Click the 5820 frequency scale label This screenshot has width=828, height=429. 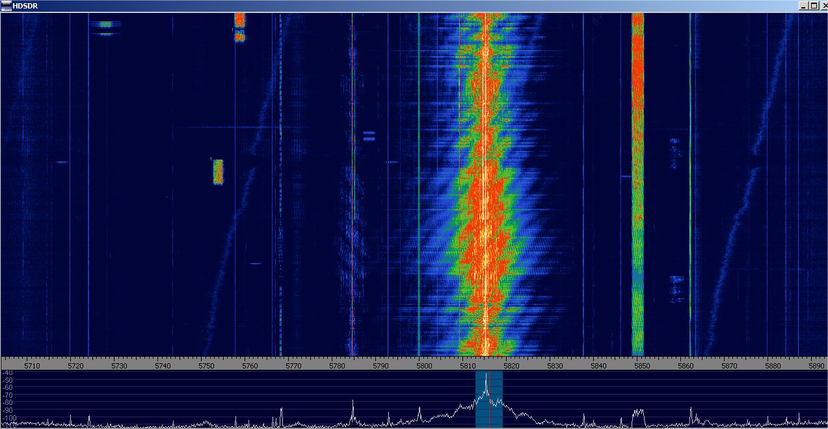[511, 366]
